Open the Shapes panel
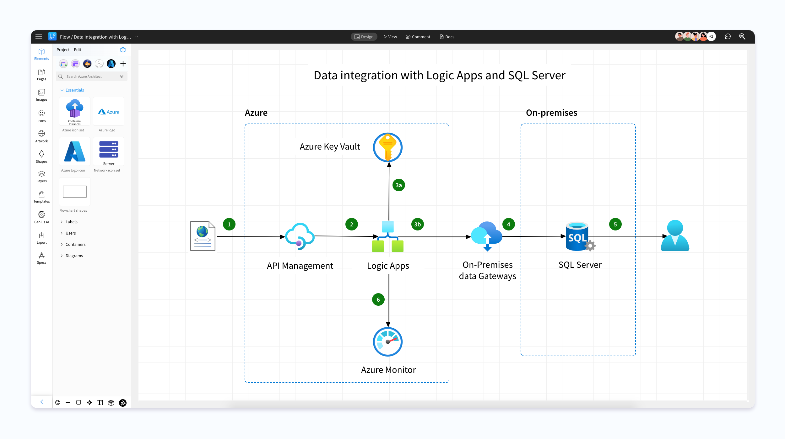785x439 pixels. [x=41, y=157]
